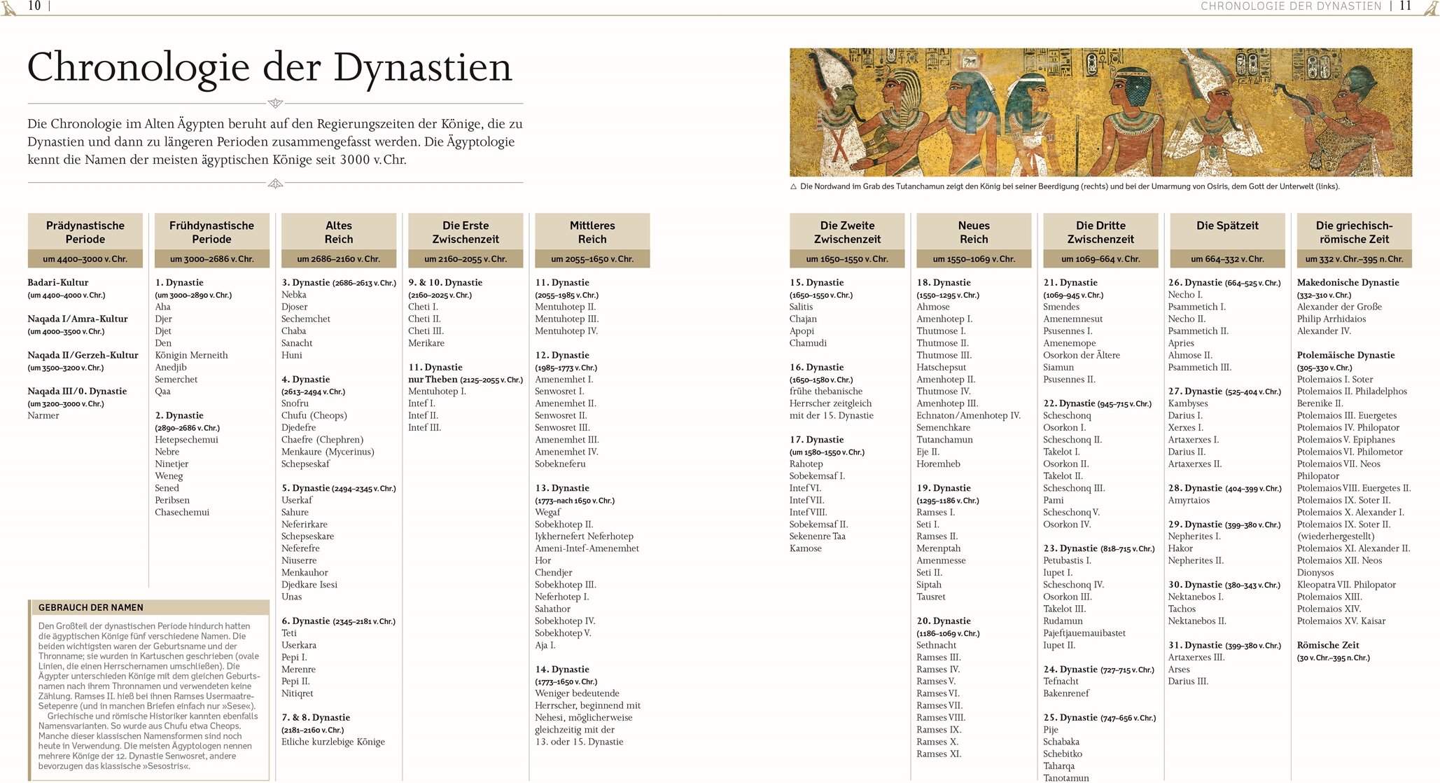This screenshot has width=1440, height=783.
Task: Select 'Sethnacht' in the 20. Dynastie
Action: click(x=937, y=645)
